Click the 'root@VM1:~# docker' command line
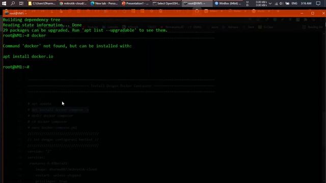326x183 pixels. [24, 36]
